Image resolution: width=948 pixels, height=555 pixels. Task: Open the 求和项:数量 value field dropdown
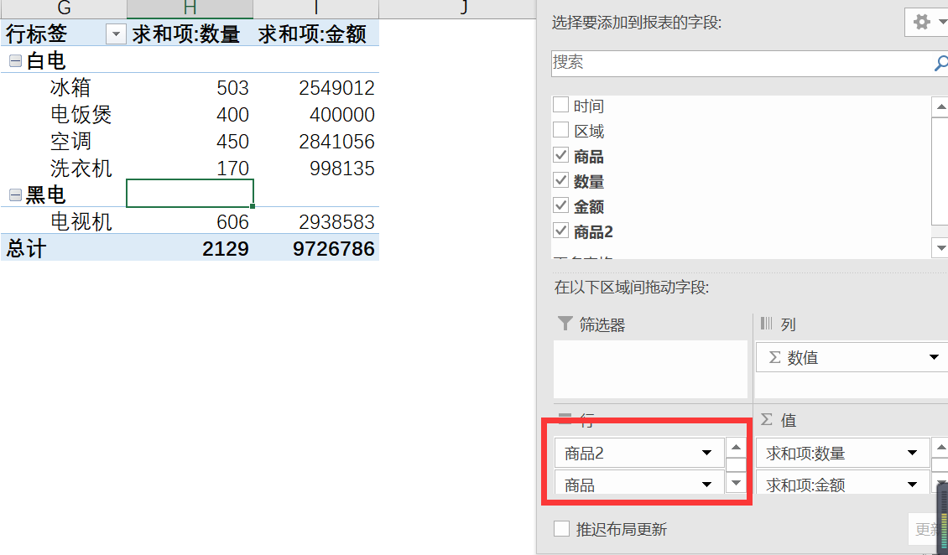(912, 453)
